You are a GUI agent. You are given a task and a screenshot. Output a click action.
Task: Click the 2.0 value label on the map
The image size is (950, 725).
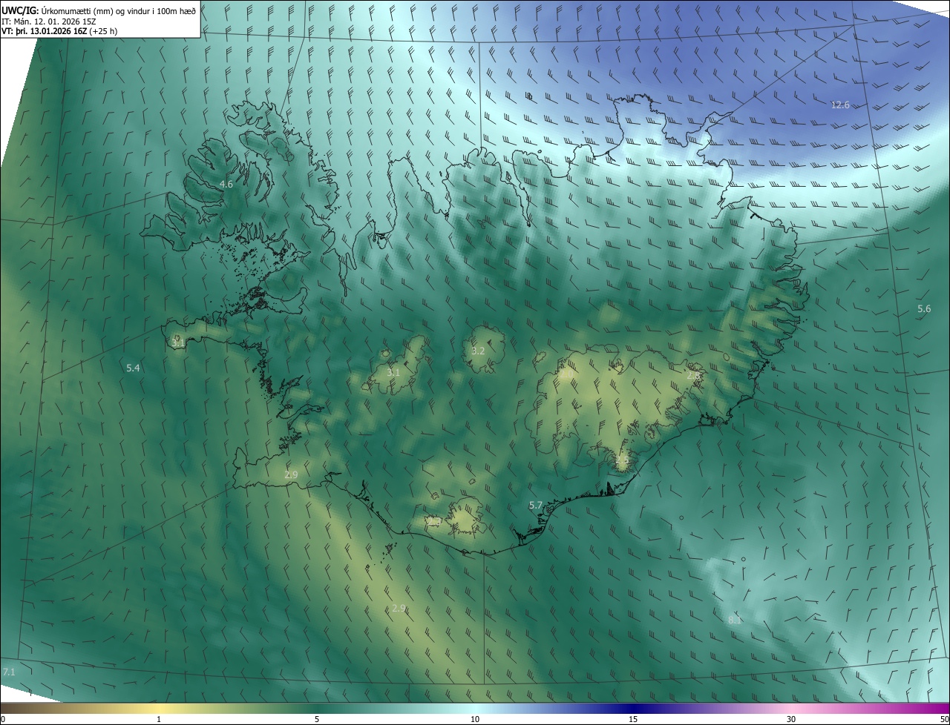click(x=566, y=375)
